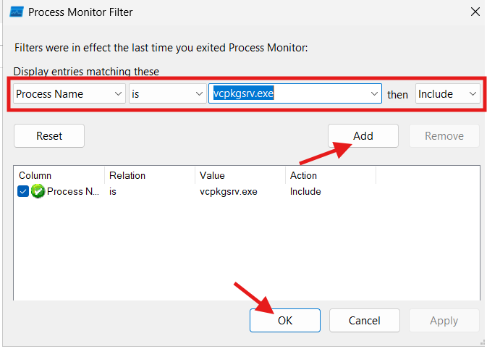Viewport: 487px width, 349px height.
Task: Open the Process Name column dropdown
Action: [69, 93]
